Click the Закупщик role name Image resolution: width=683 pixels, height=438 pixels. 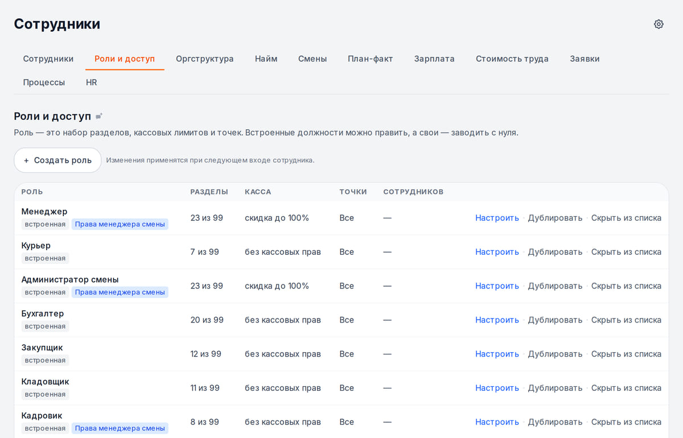click(42, 348)
